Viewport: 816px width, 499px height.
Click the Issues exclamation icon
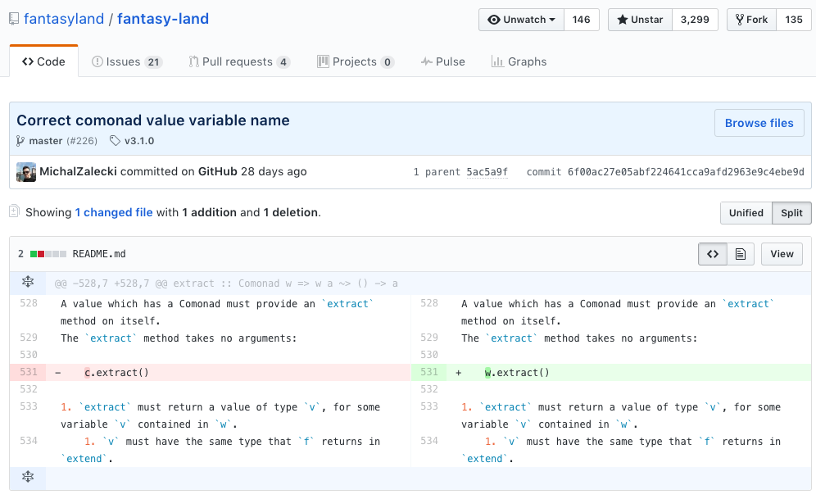tap(97, 62)
